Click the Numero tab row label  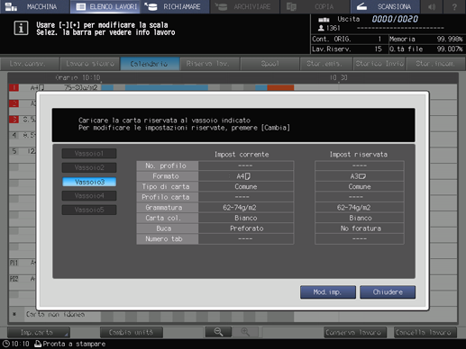(x=168, y=239)
